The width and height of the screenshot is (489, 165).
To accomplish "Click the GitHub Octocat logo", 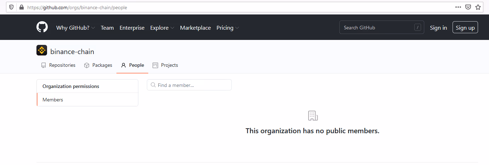I will point(42,27).
